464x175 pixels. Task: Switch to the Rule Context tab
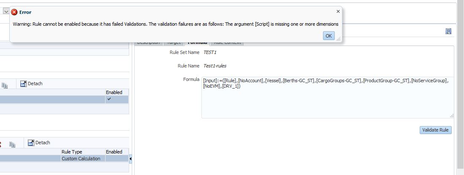coord(227,43)
